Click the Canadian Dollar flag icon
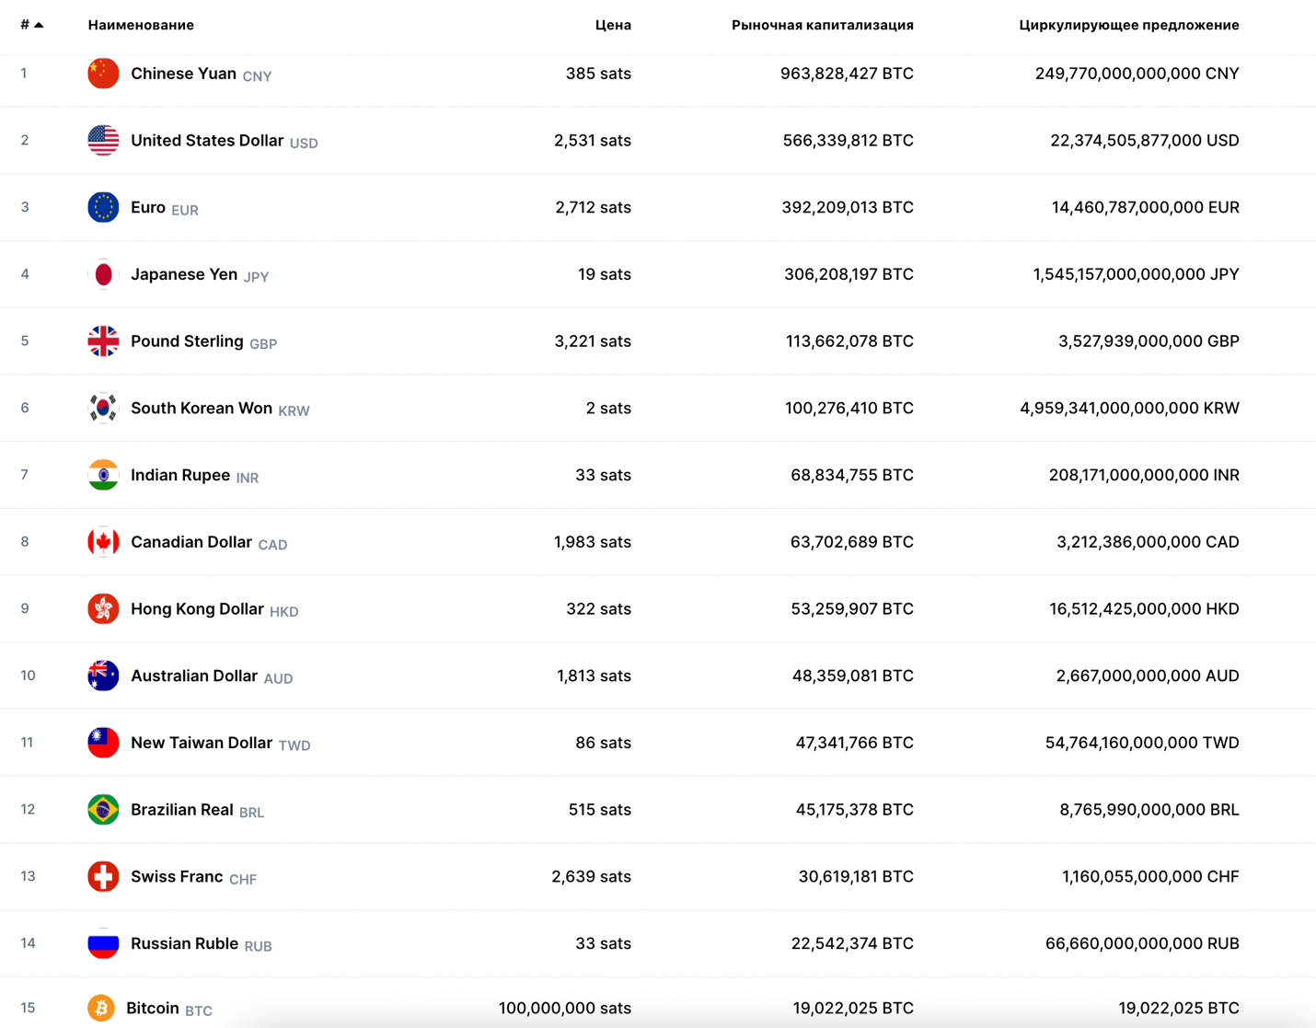1316x1028 pixels. [x=103, y=542]
